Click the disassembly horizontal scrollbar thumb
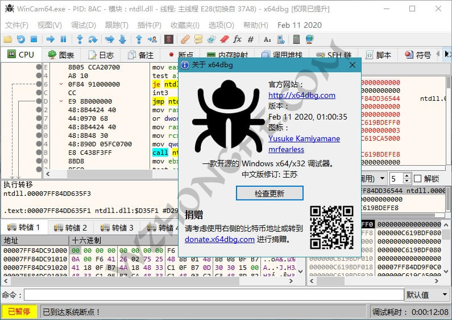 (x=110, y=174)
